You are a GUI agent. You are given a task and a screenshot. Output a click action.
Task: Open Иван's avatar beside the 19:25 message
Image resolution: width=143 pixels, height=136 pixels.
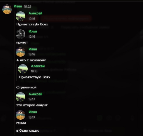[x=7, y=9]
